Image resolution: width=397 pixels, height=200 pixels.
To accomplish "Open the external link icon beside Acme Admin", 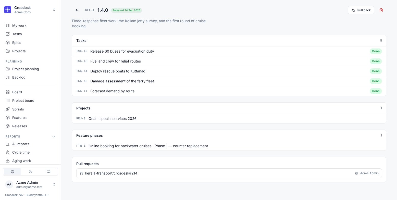I will click(x=357, y=173).
